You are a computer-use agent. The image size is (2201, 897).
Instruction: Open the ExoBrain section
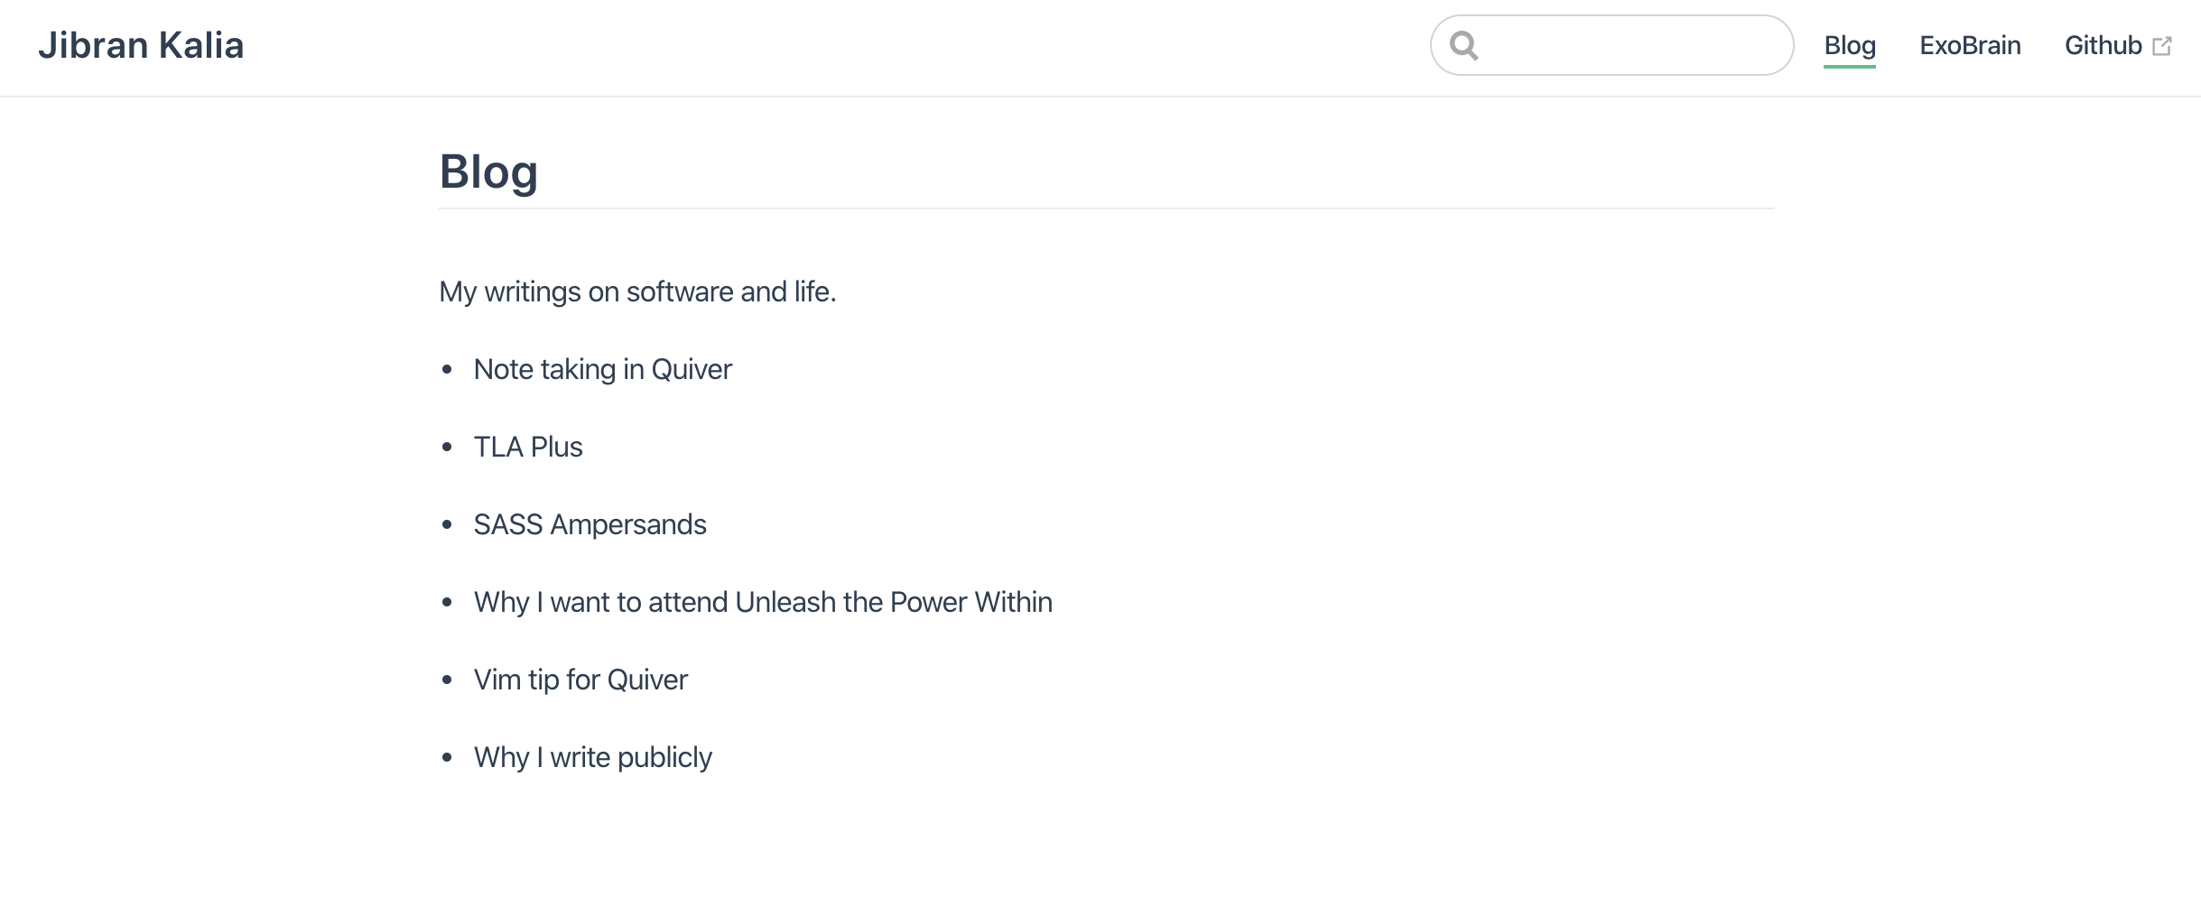[x=1970, y=45]
